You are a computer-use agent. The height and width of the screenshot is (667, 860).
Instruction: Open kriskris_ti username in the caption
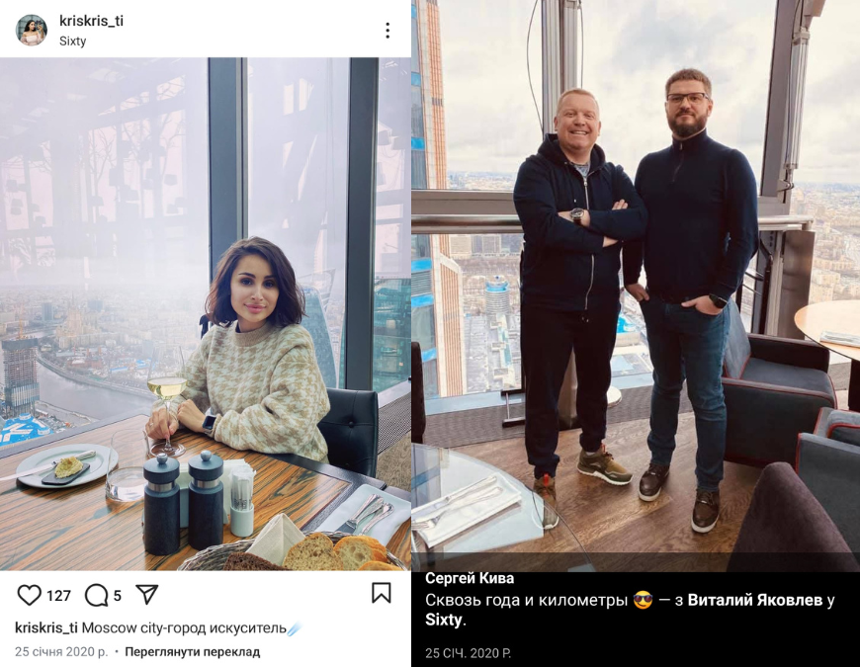46,627
